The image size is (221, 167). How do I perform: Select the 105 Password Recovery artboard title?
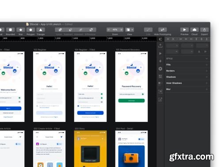click(128, 50)
